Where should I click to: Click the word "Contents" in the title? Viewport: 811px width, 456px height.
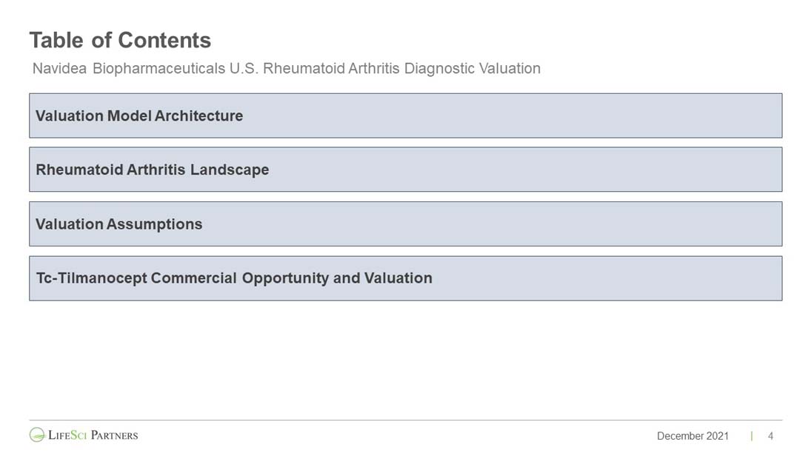click(164, 40)
